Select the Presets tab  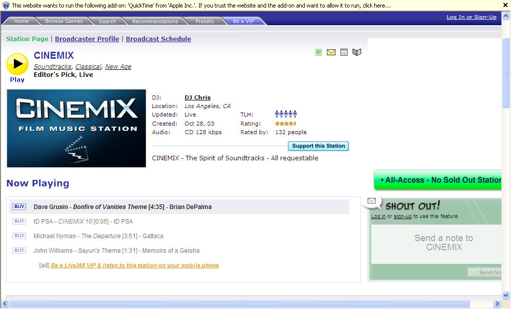(205, 21)
